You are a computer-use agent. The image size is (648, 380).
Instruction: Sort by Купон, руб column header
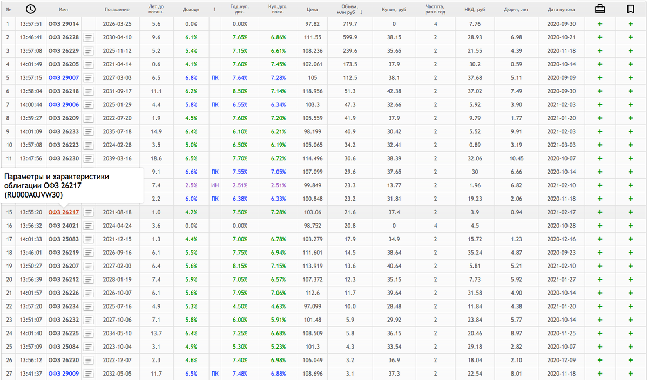(x=394, y=10)
